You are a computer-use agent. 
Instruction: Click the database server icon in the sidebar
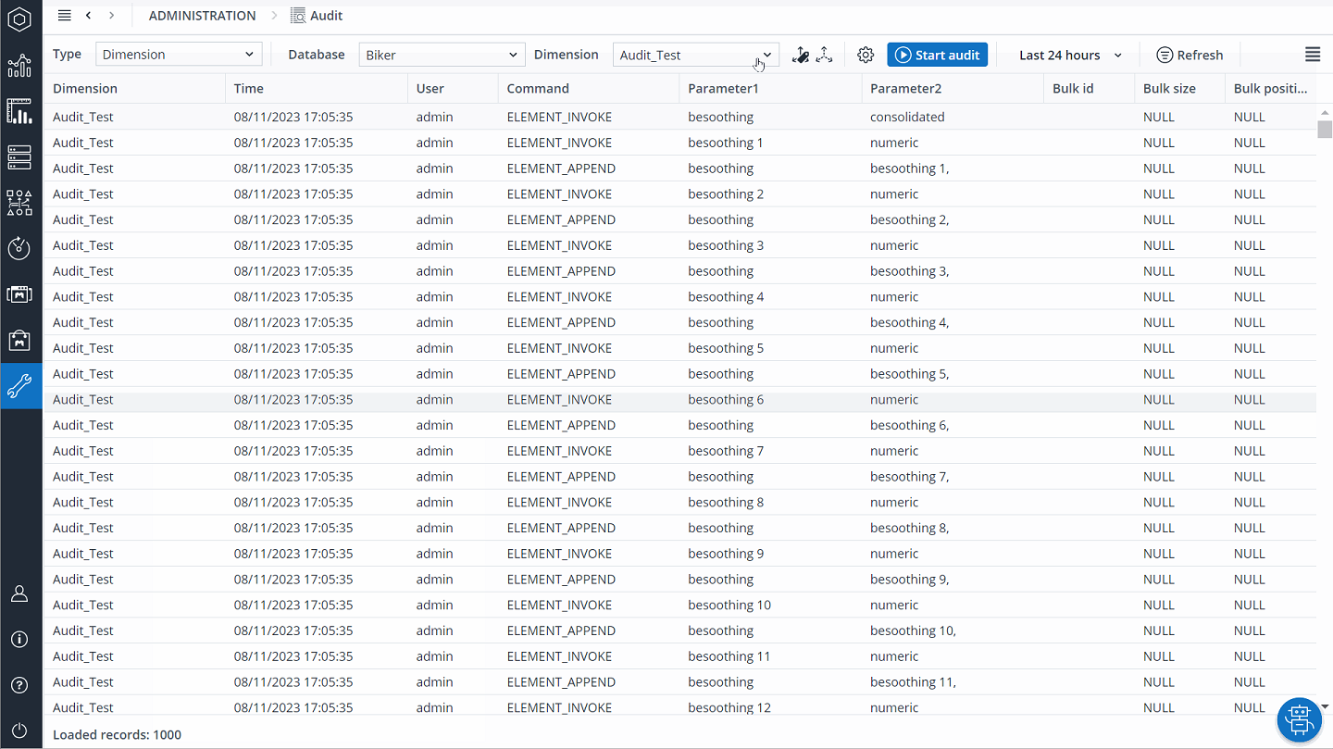click(19, 157)
